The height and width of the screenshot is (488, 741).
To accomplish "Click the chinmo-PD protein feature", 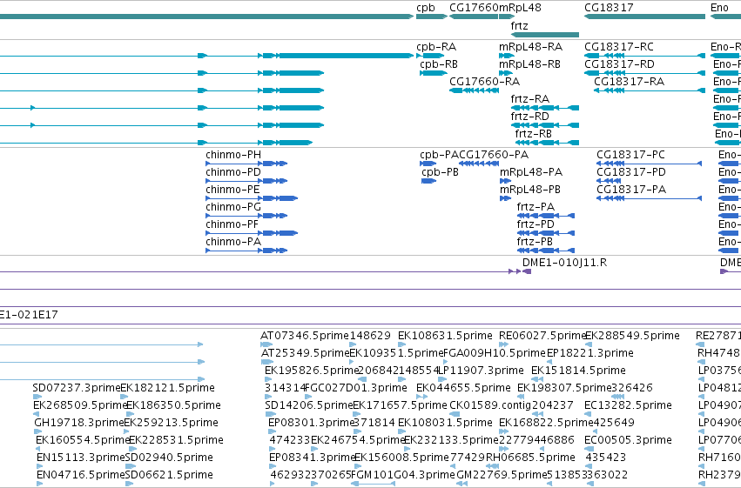I will click(246, 181).
